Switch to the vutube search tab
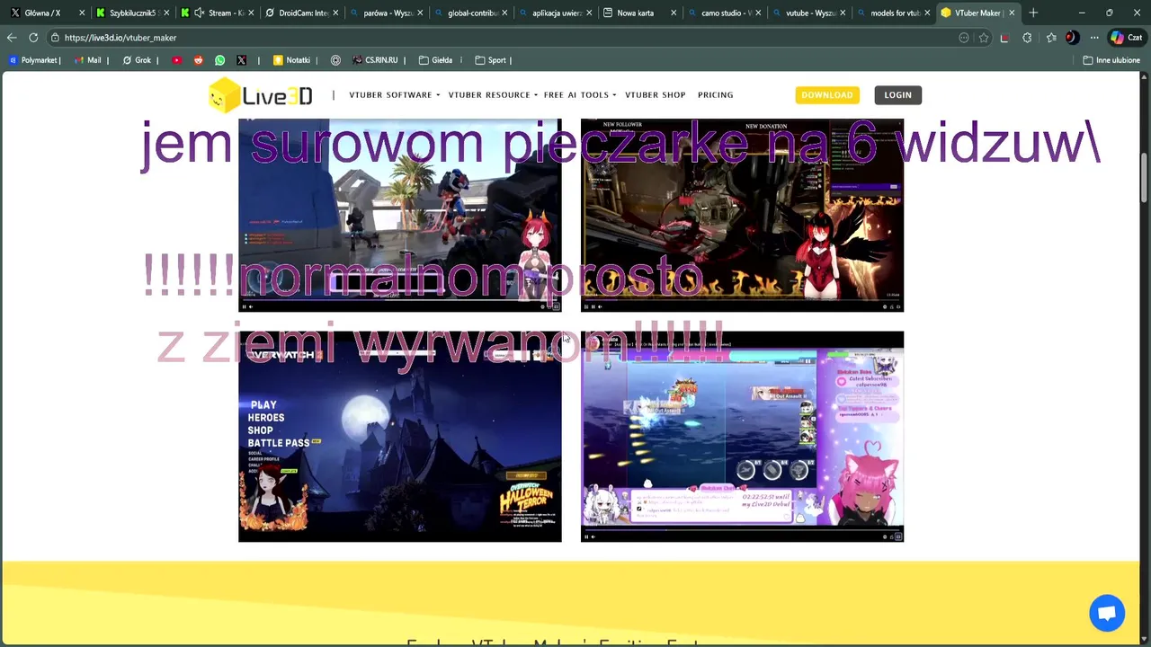This screenshot has height=647, width=1151. pyautogui.click(x=809, y=13)
